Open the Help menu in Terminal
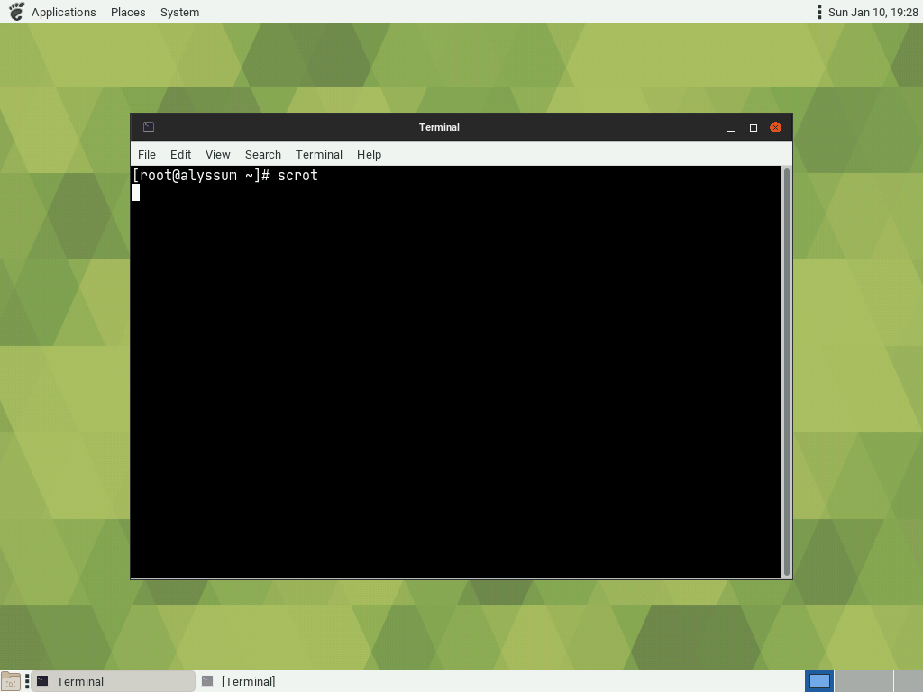This screenshot has width=923, height=692. click(369, 154)
